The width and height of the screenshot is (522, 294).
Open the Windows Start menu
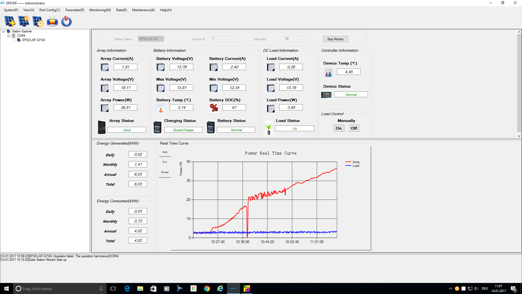[7, 289]
